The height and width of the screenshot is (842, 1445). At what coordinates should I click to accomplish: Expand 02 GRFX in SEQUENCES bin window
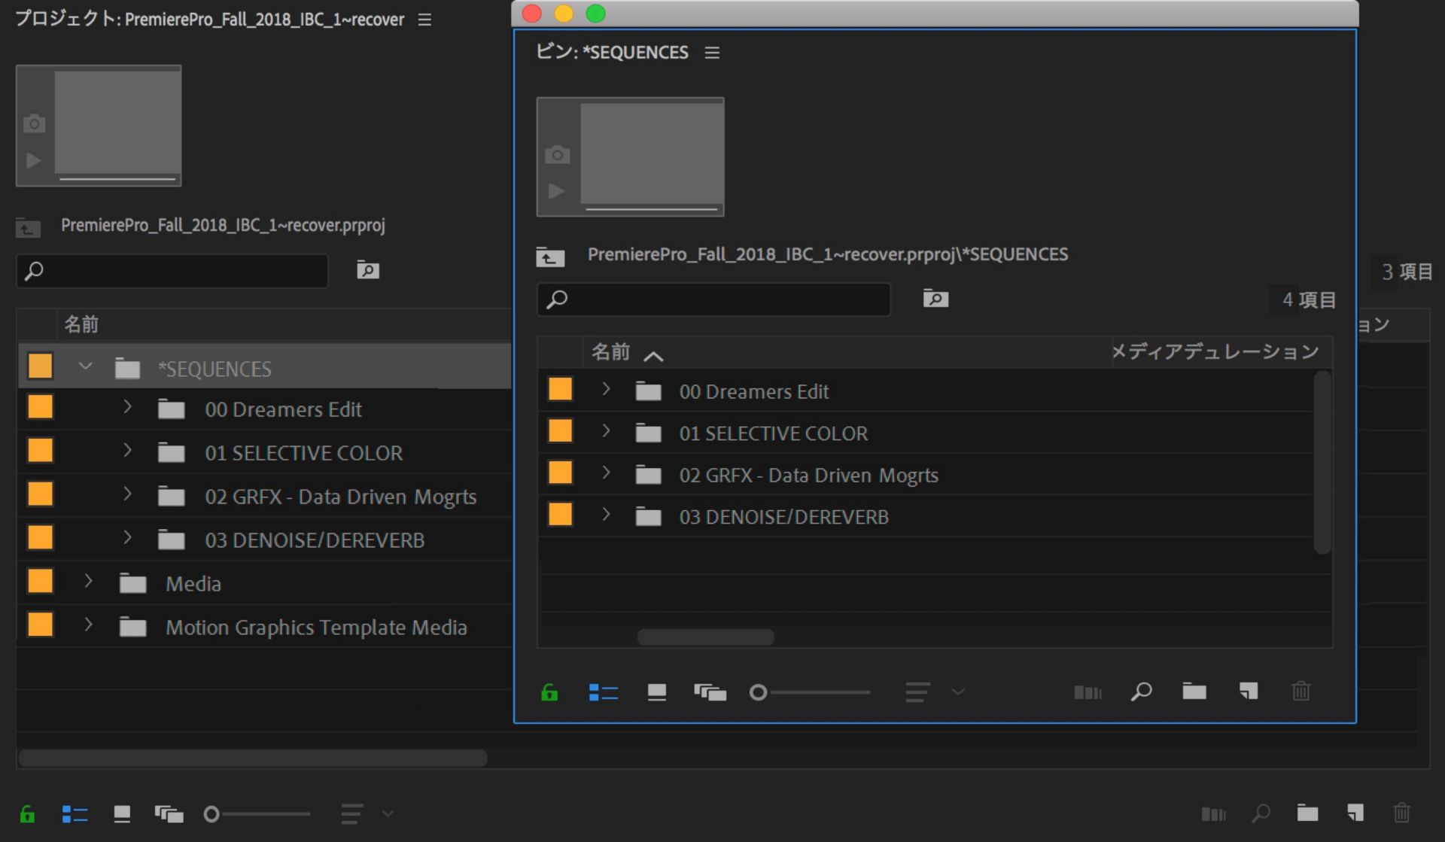[x=606, y=473]
